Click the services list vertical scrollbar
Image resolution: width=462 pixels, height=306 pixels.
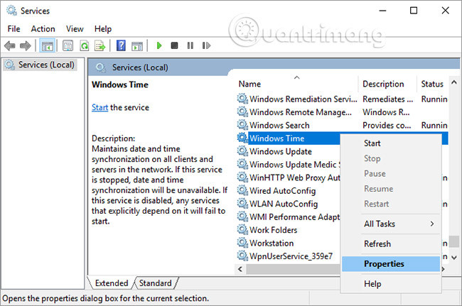coord(455,177)
